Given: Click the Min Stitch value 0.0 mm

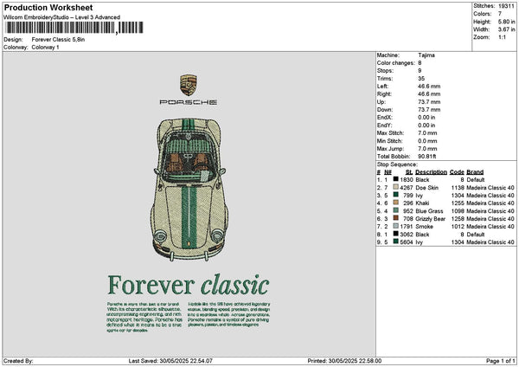Looking at the screenshot, I should [427, 141].
